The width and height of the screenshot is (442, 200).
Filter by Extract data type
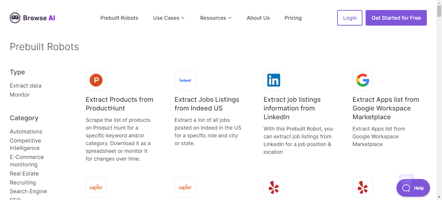coord(26,86)
